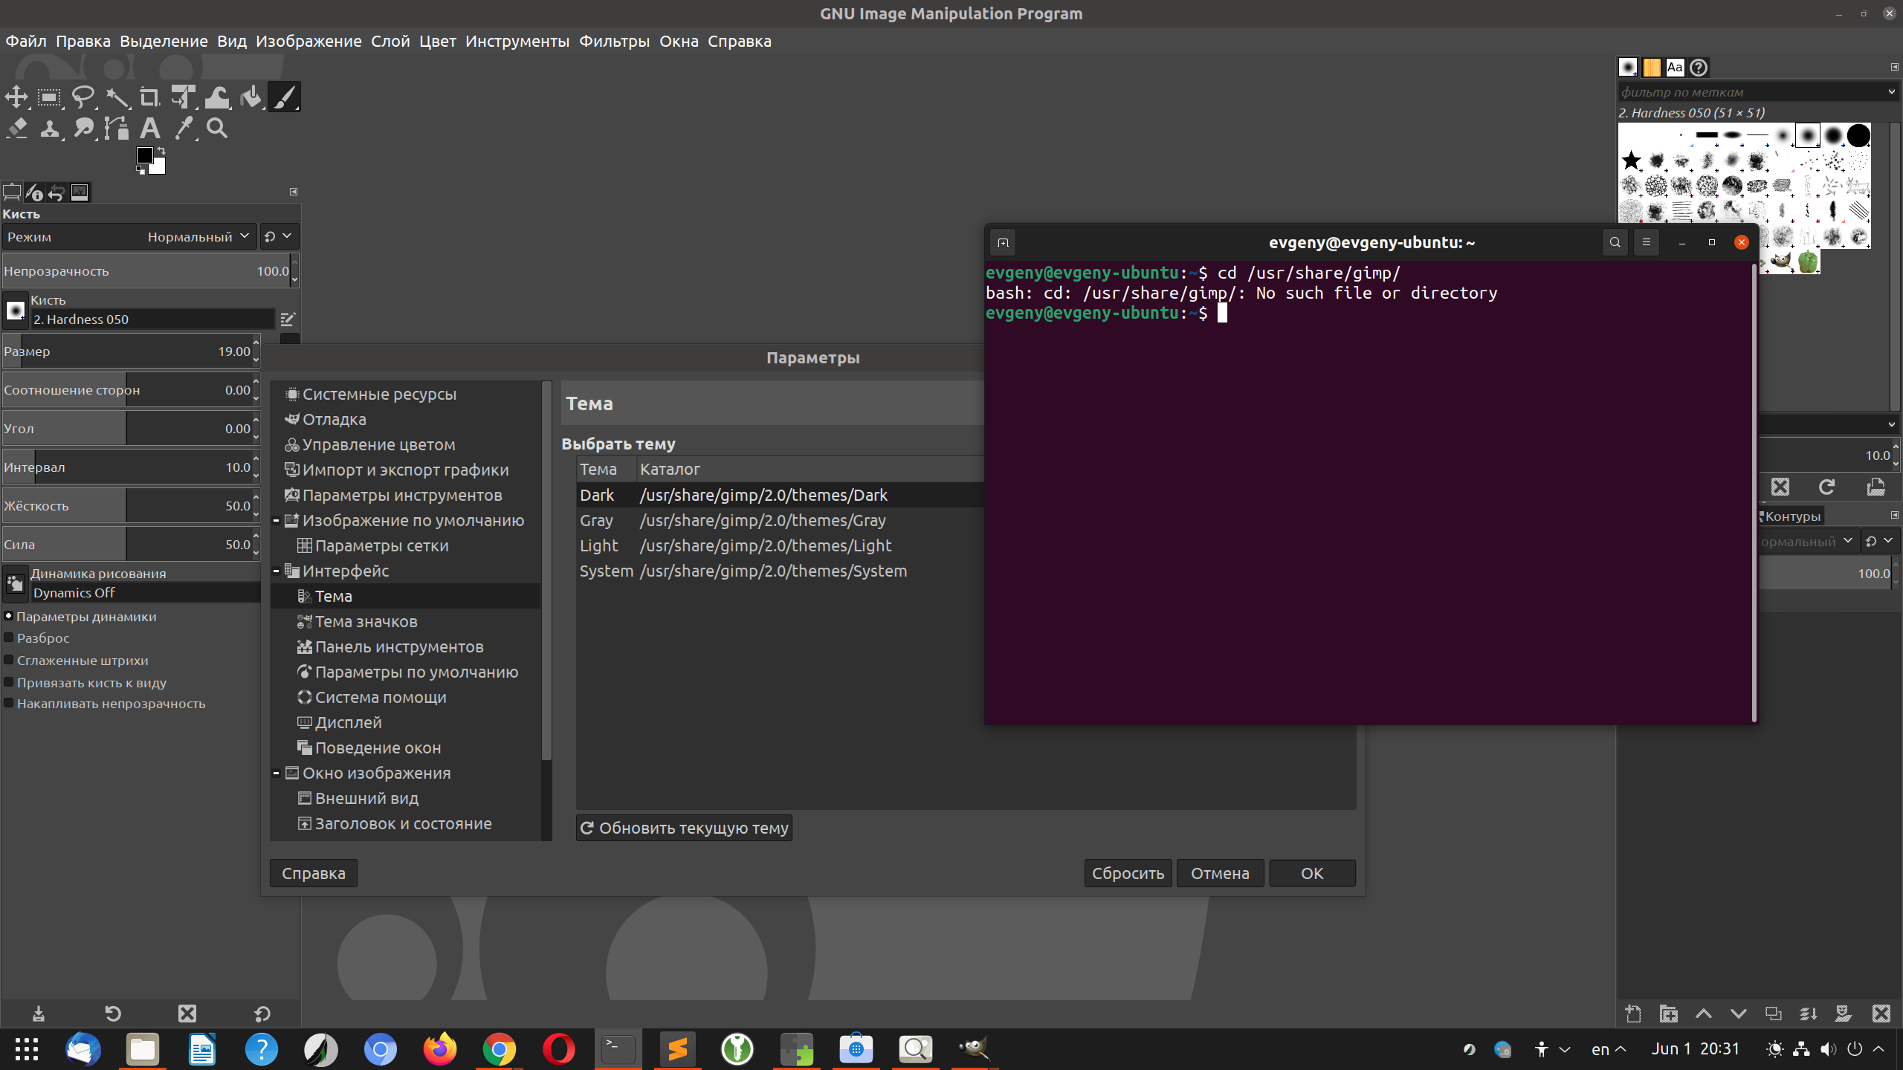Collapse the Изображение по умолчанию tree node
The width and height of the screenshot is (1903, 1070).
276,520
